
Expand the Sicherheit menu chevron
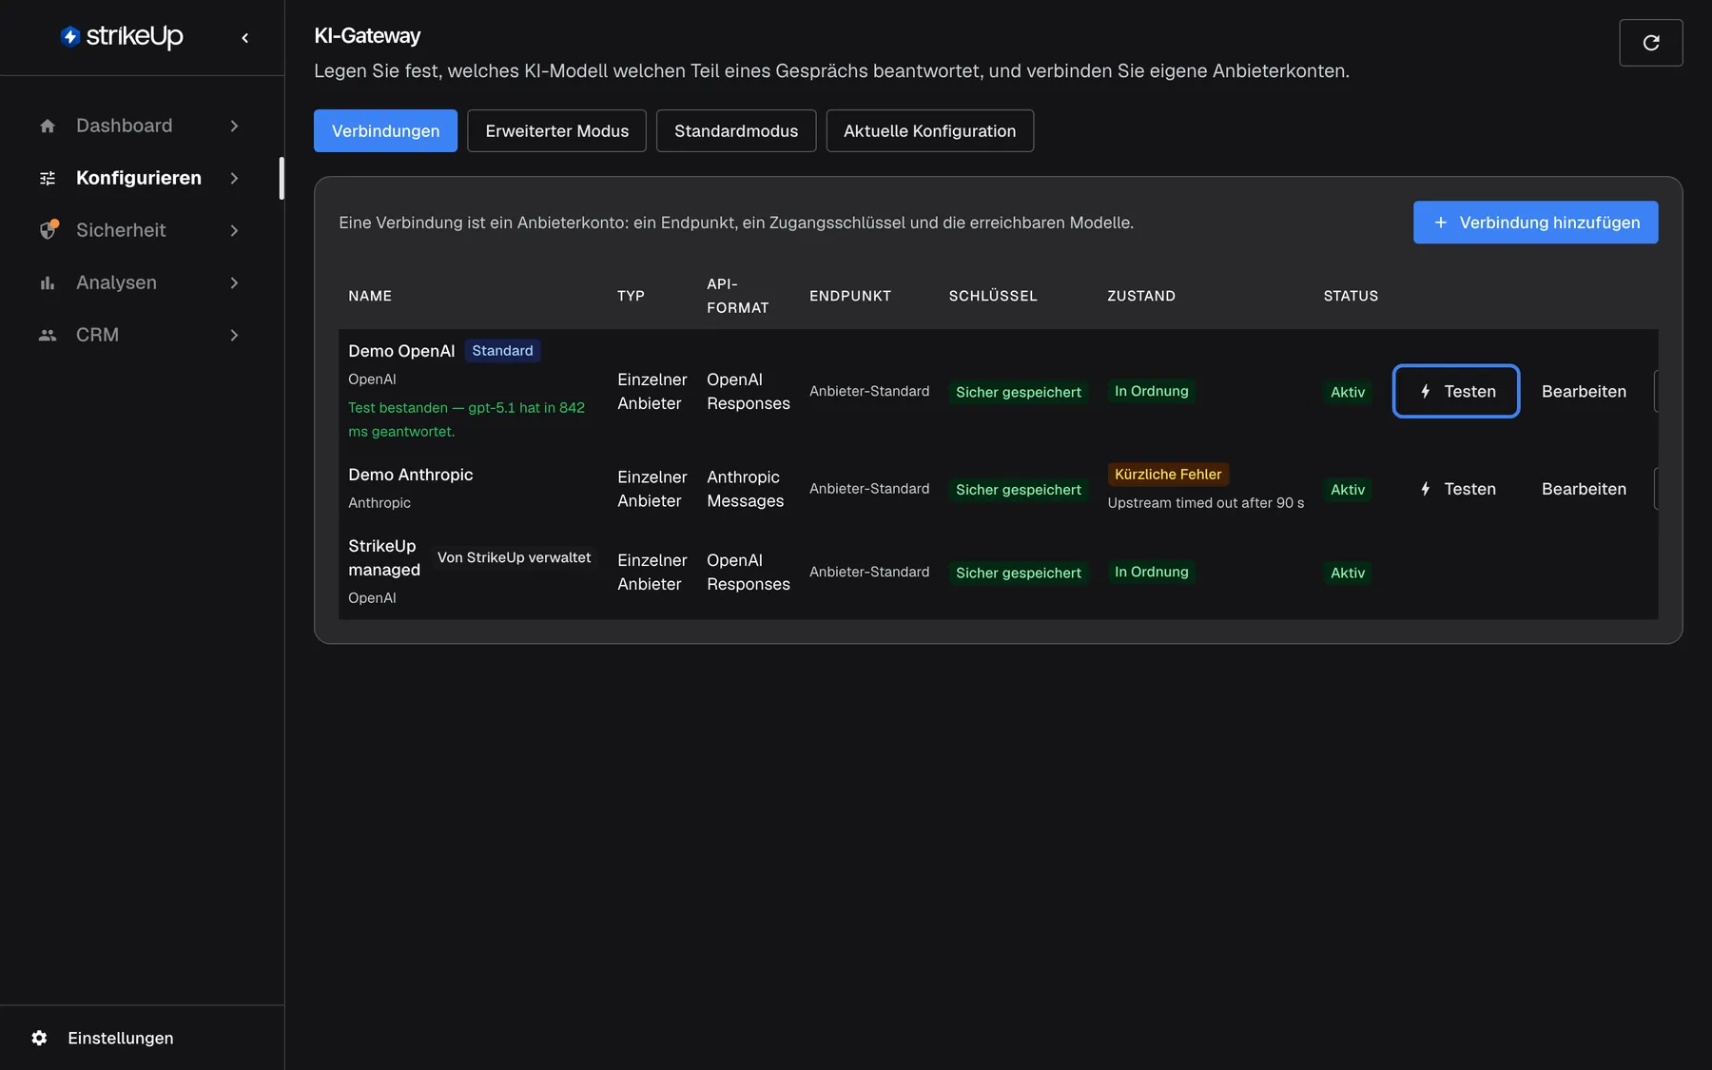tap(234, 230)
